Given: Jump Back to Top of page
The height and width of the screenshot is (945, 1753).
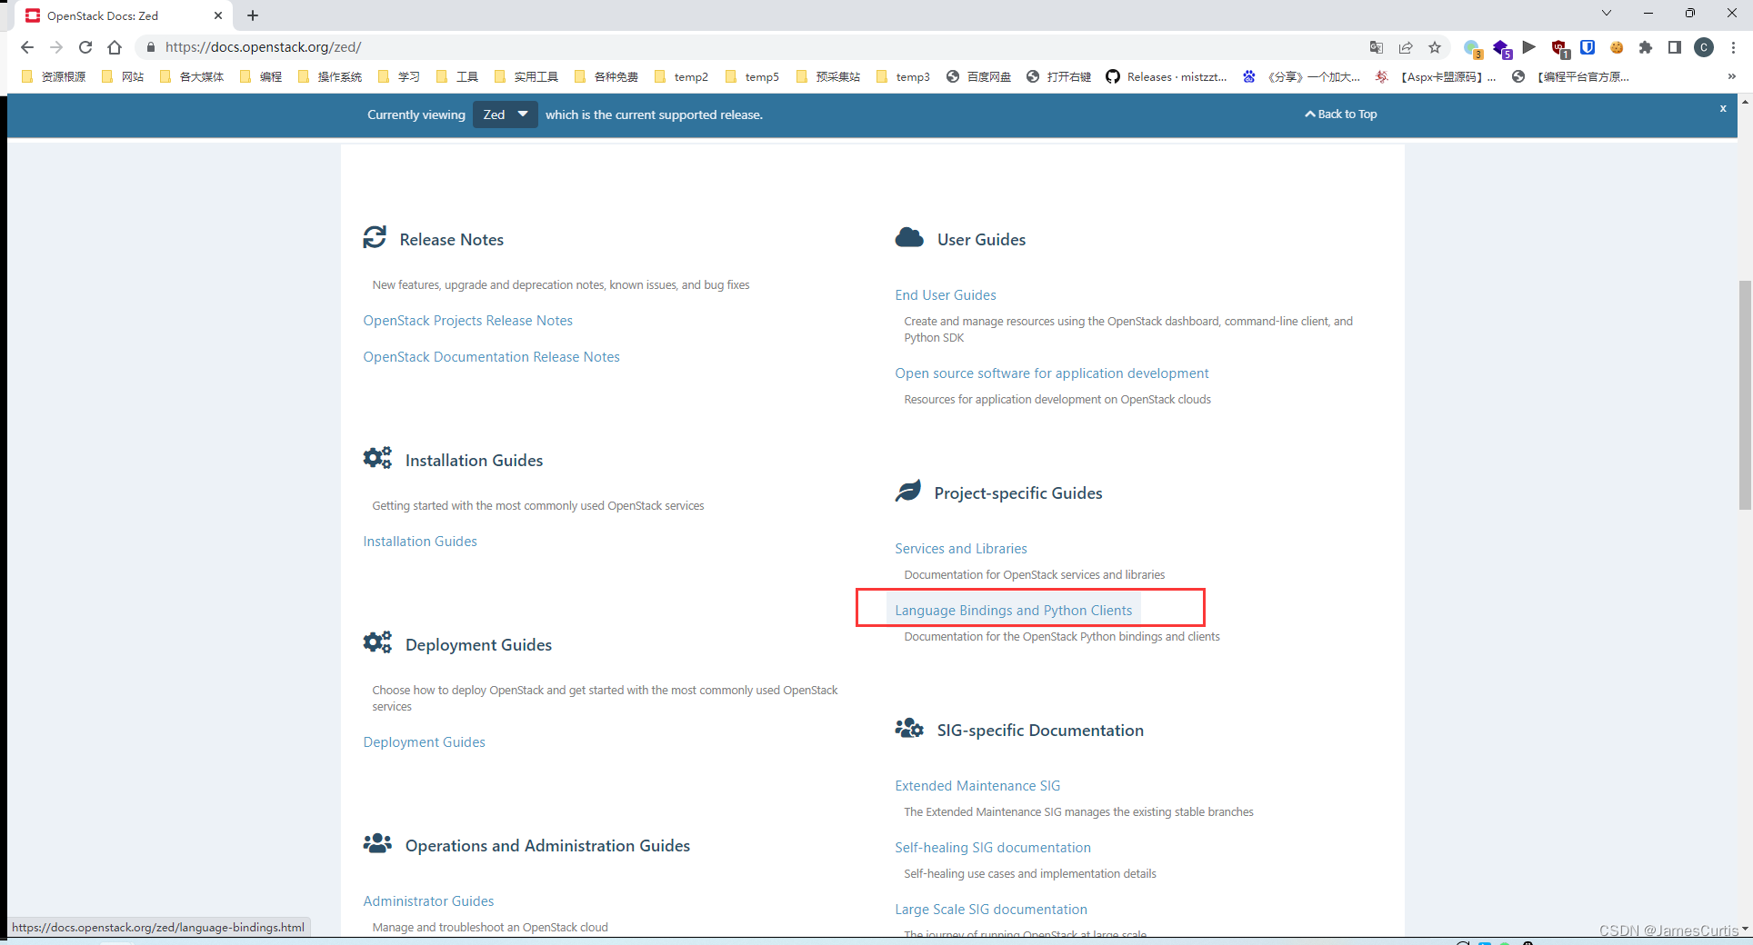Looking at the screenshot, I should click(1341, 114).
